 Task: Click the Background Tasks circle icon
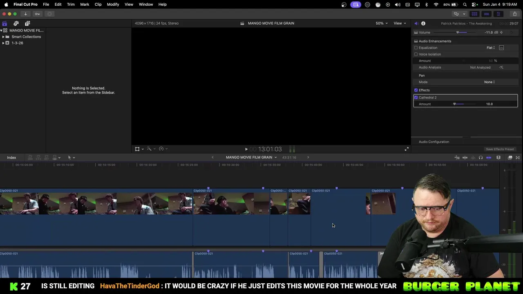49,14
